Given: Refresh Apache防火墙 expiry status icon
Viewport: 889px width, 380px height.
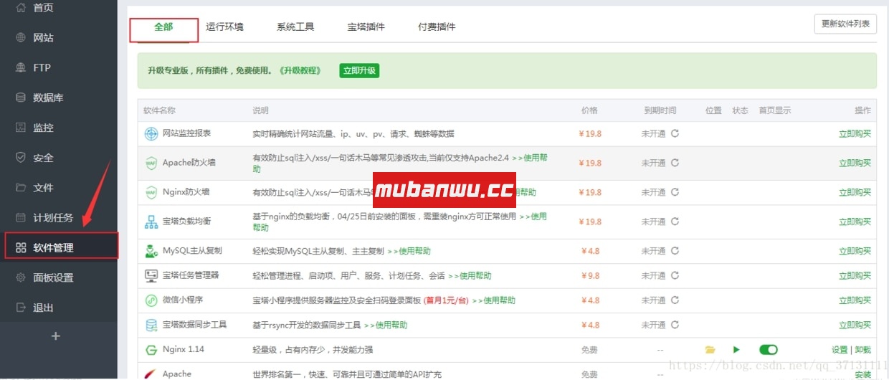Looking at the screenshot, I should click(675, 163).
